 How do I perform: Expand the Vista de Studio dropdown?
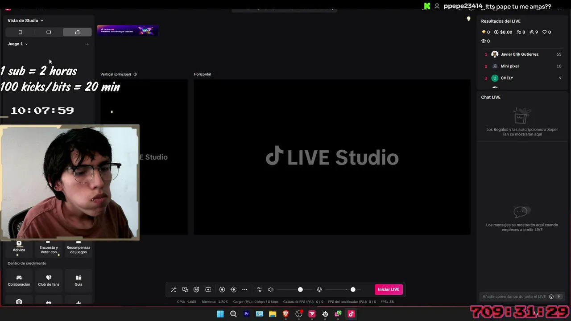pos(25,21)
